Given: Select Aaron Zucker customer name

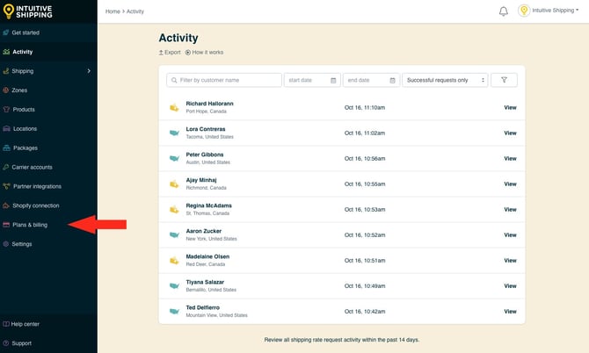Looking at the screenshot, I should [204, 231].
